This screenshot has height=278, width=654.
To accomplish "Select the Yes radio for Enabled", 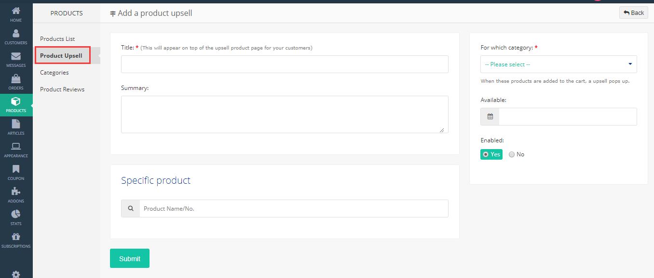I will click(x=486, y=154).
